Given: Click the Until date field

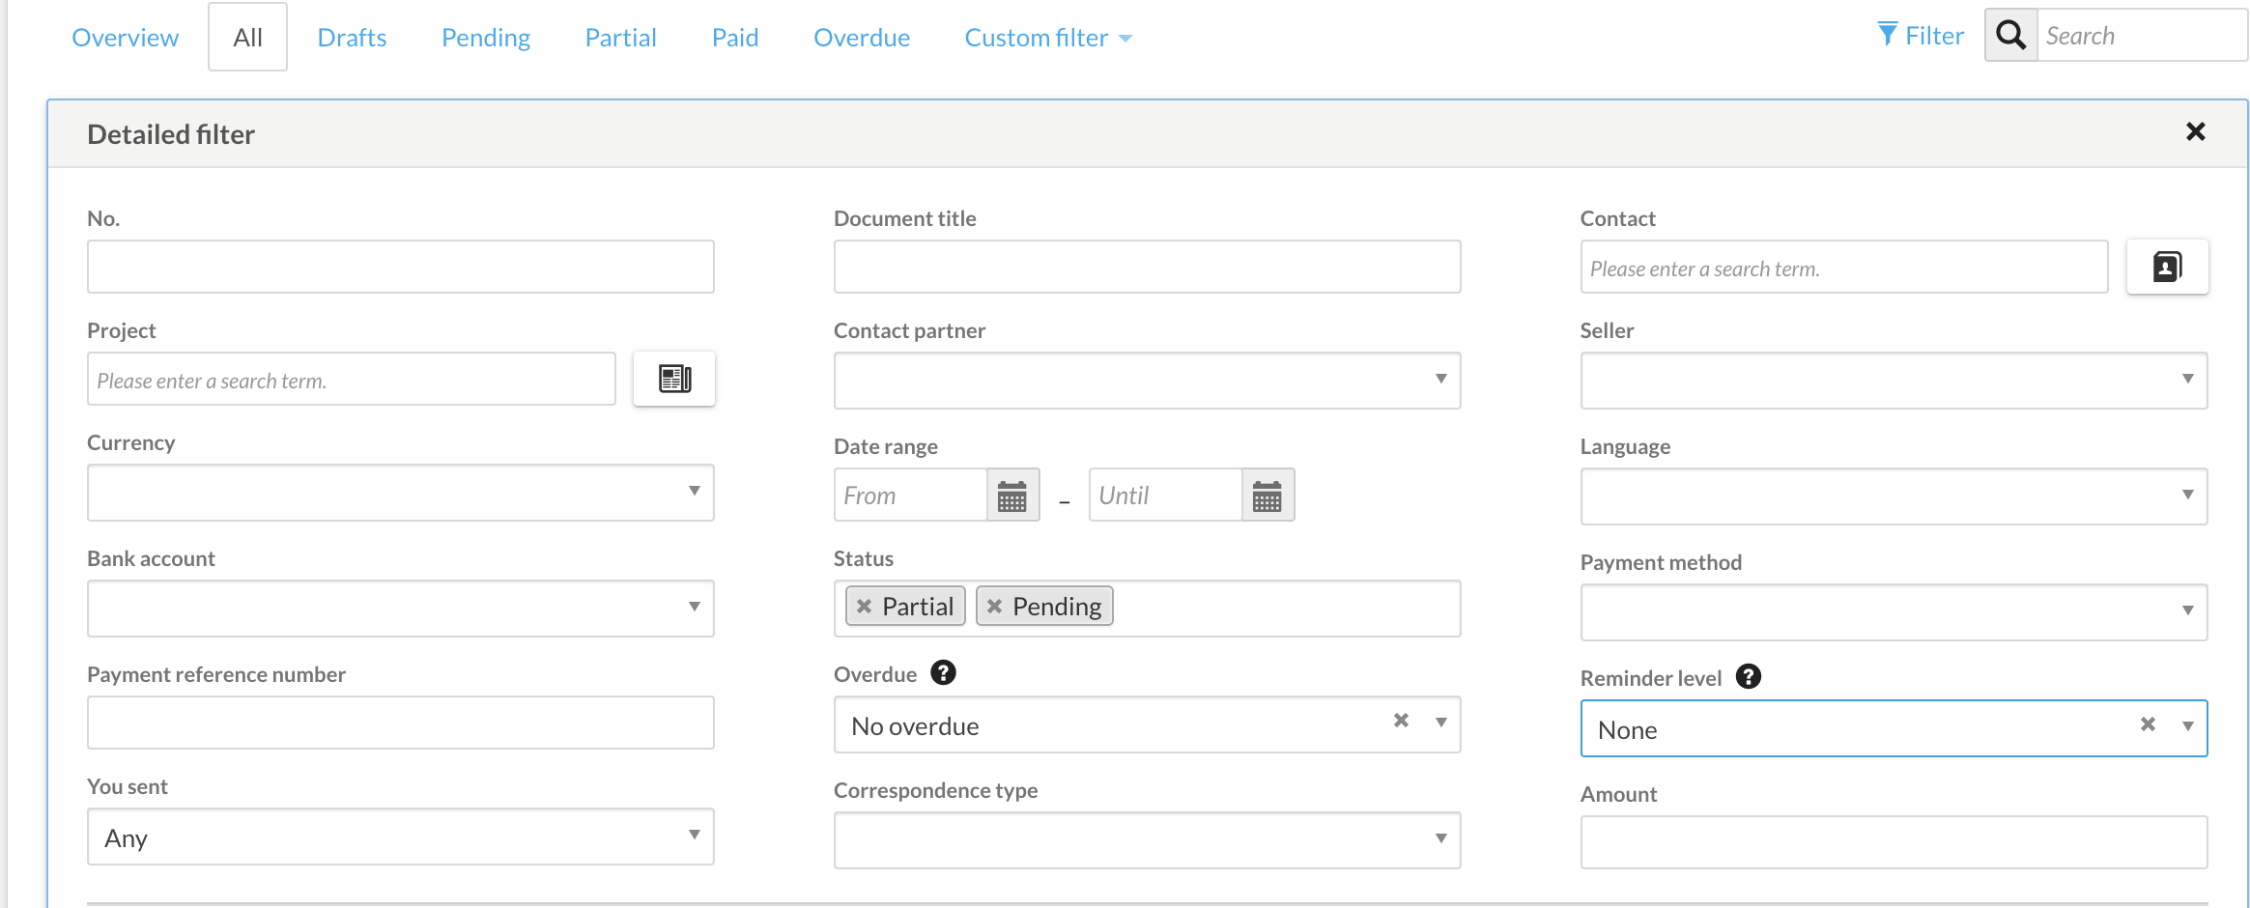Looking at the screenshot, I should [x=1165, y=496].
